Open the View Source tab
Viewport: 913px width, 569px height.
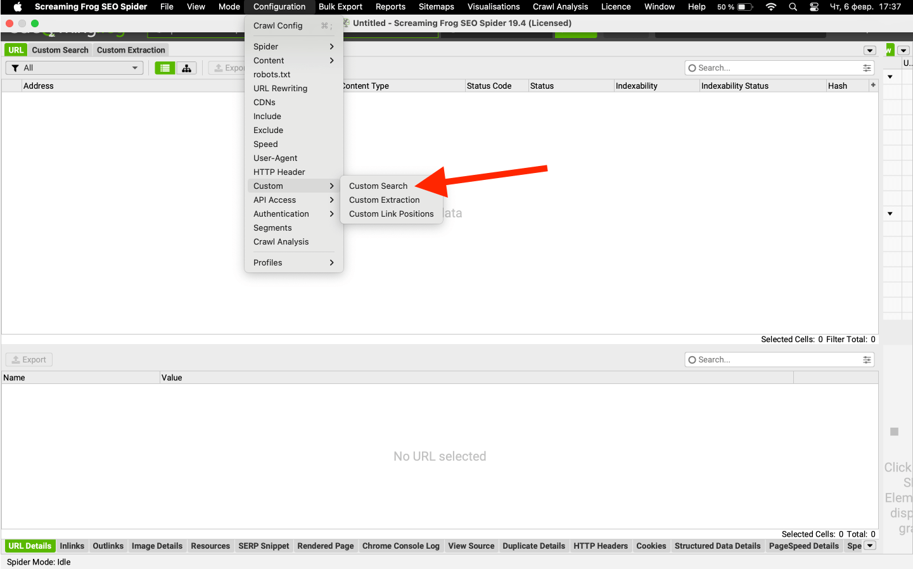(x=471, y=546)
